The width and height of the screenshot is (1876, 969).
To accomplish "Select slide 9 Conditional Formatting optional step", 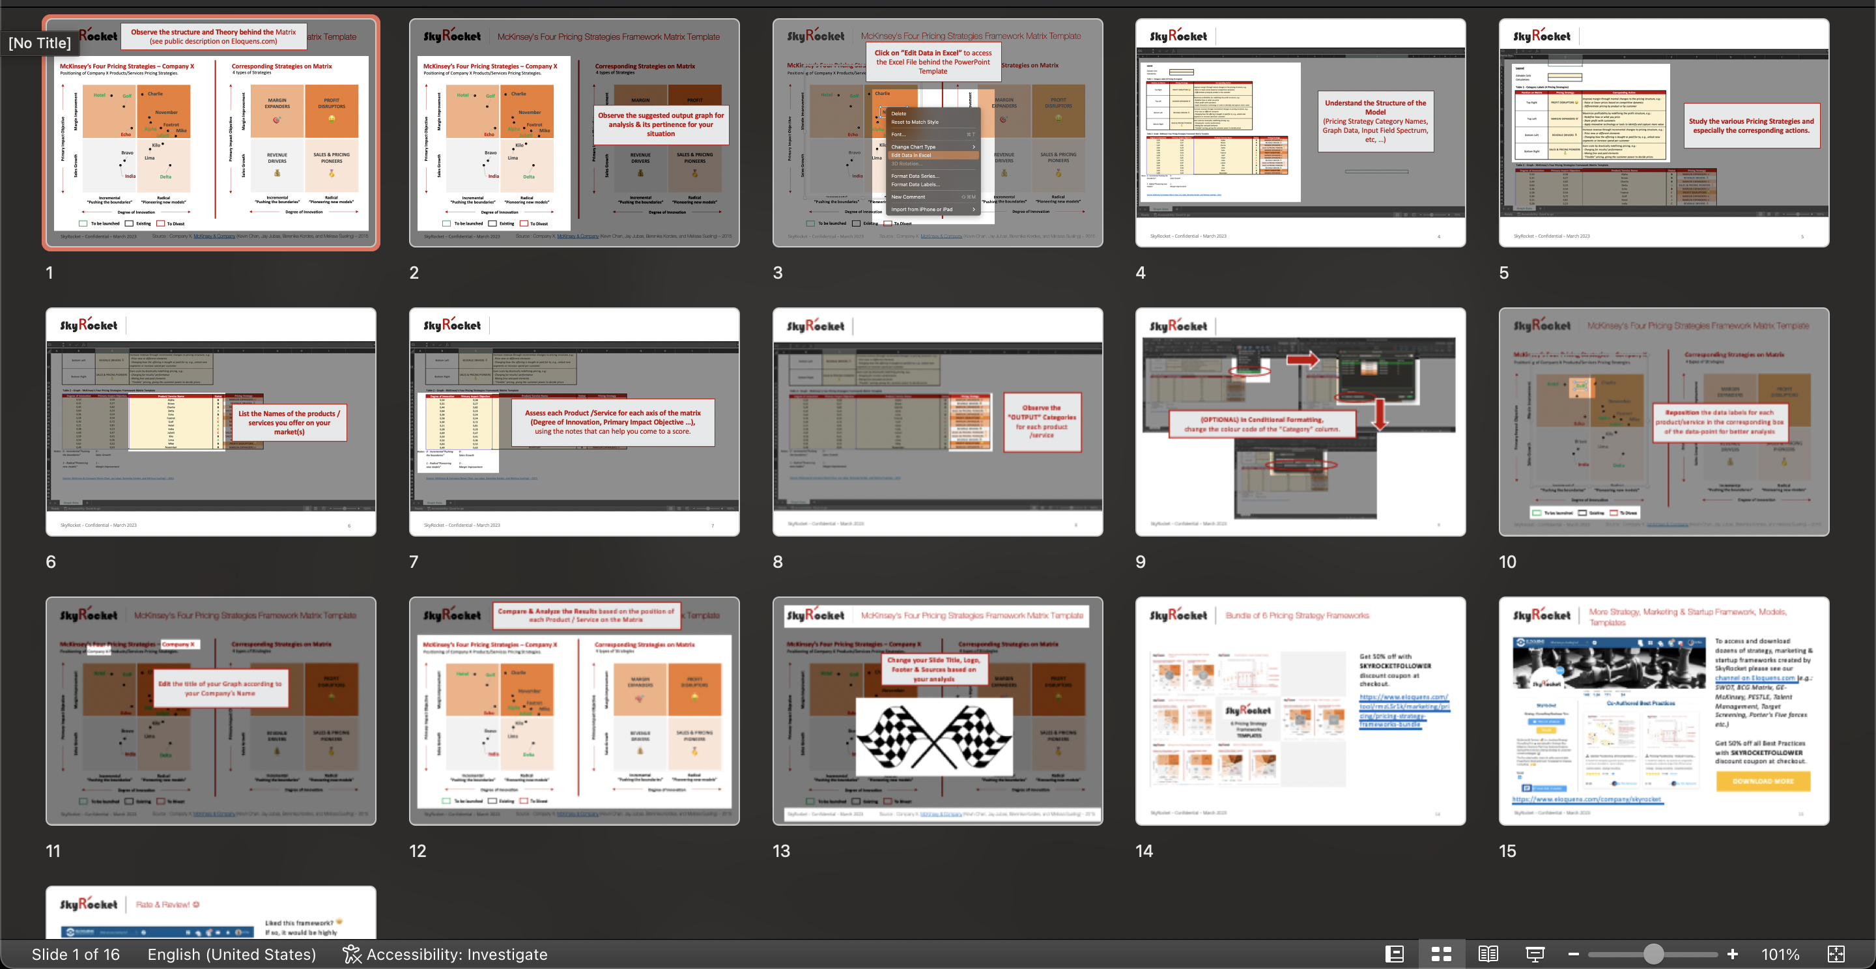I will 1301,421.
